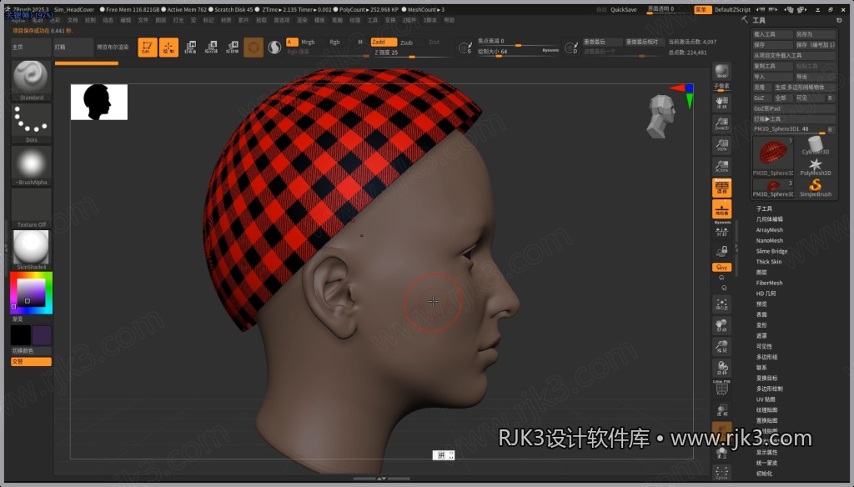Click the Frame icon in right shelf

(x=721, y=304)
